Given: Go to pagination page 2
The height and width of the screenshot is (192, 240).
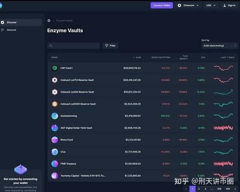Looking at the screenshot, I should coord(199,189).
